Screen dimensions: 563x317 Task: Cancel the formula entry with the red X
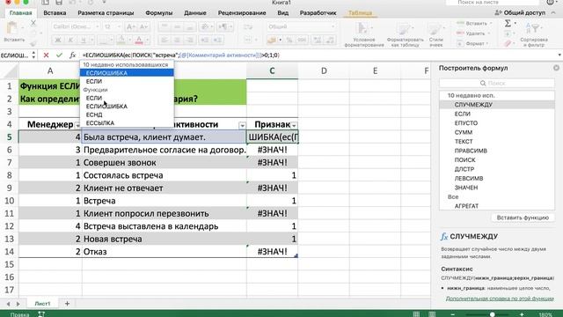46,55
